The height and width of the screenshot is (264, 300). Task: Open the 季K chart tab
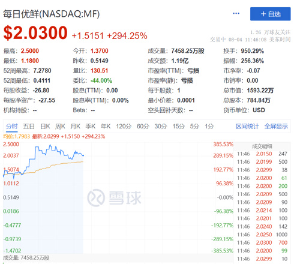click(x=90, y=127)
